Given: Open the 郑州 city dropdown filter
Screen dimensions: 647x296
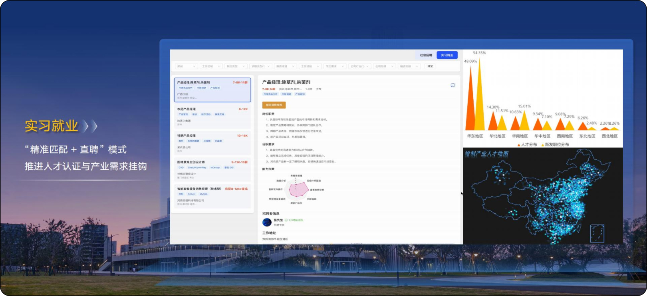Looking at the screenshot, I should (x=186, y=66).
